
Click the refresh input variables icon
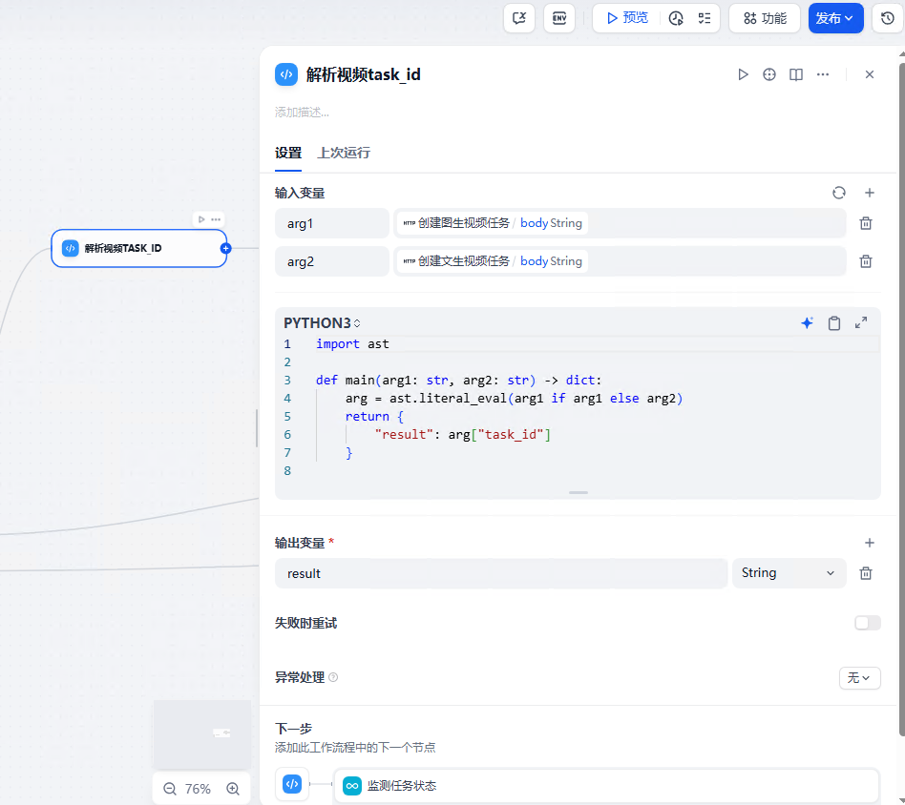(838, 193)
